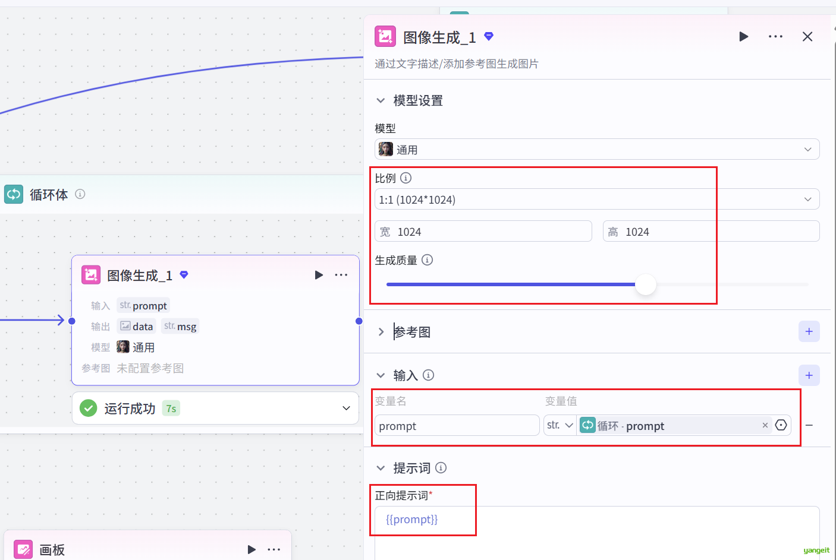The image size is (836, 560).
Task: Add a new input variable
Action: coord(809,375)
